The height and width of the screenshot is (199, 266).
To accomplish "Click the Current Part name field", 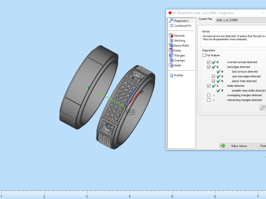I will click(241, 20).
